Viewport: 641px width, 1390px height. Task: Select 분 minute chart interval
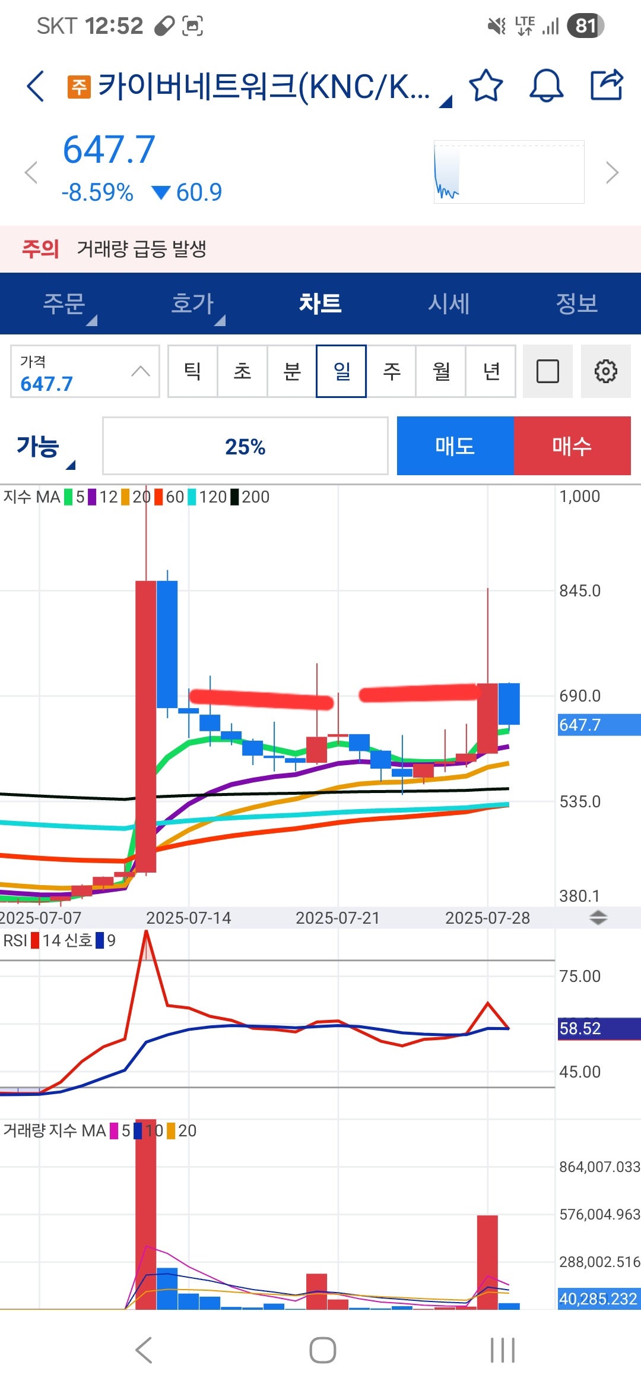[x=292, y=371]
